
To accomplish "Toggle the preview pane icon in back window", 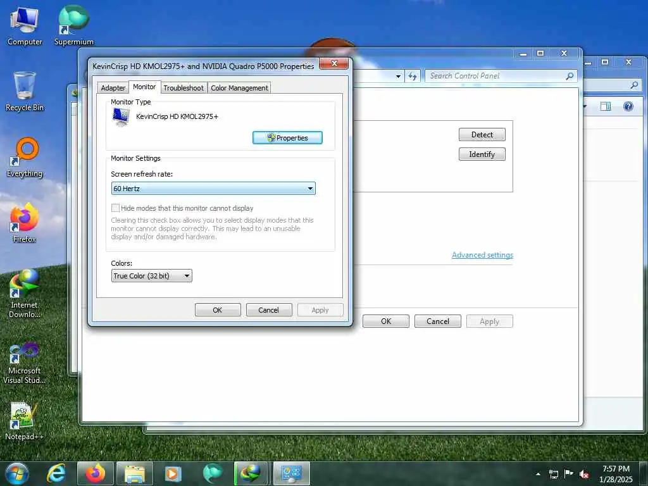I will click(606, 106).
